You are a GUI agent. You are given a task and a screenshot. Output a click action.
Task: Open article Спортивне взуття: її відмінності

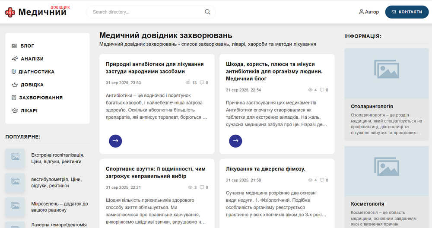156,172
